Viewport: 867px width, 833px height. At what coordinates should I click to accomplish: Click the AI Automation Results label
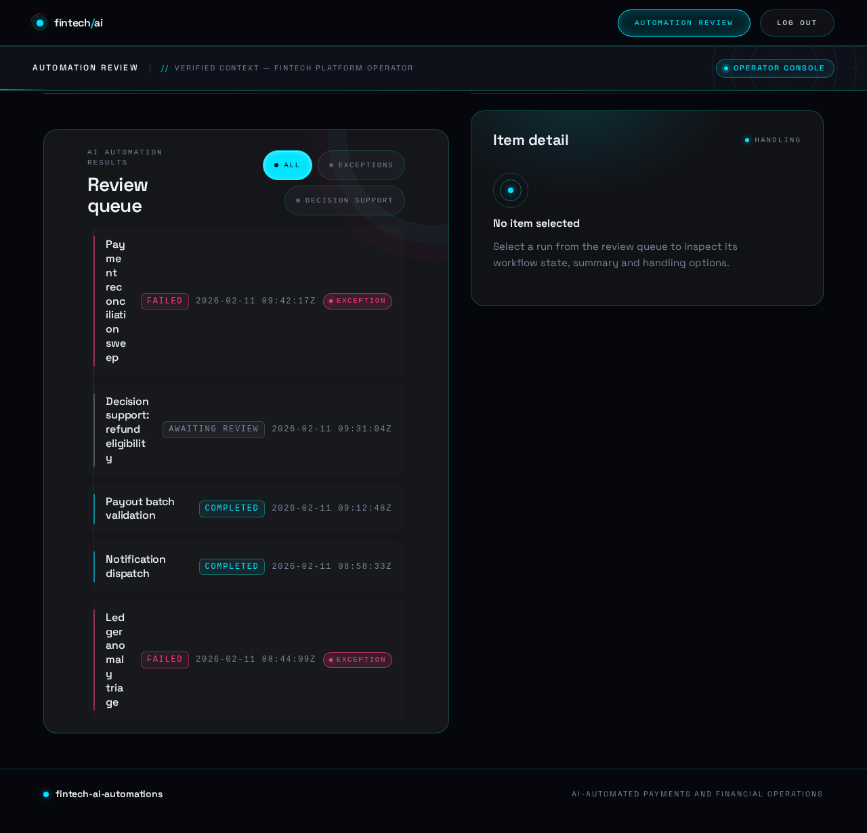pyautogui.click(x=125, y=157)
